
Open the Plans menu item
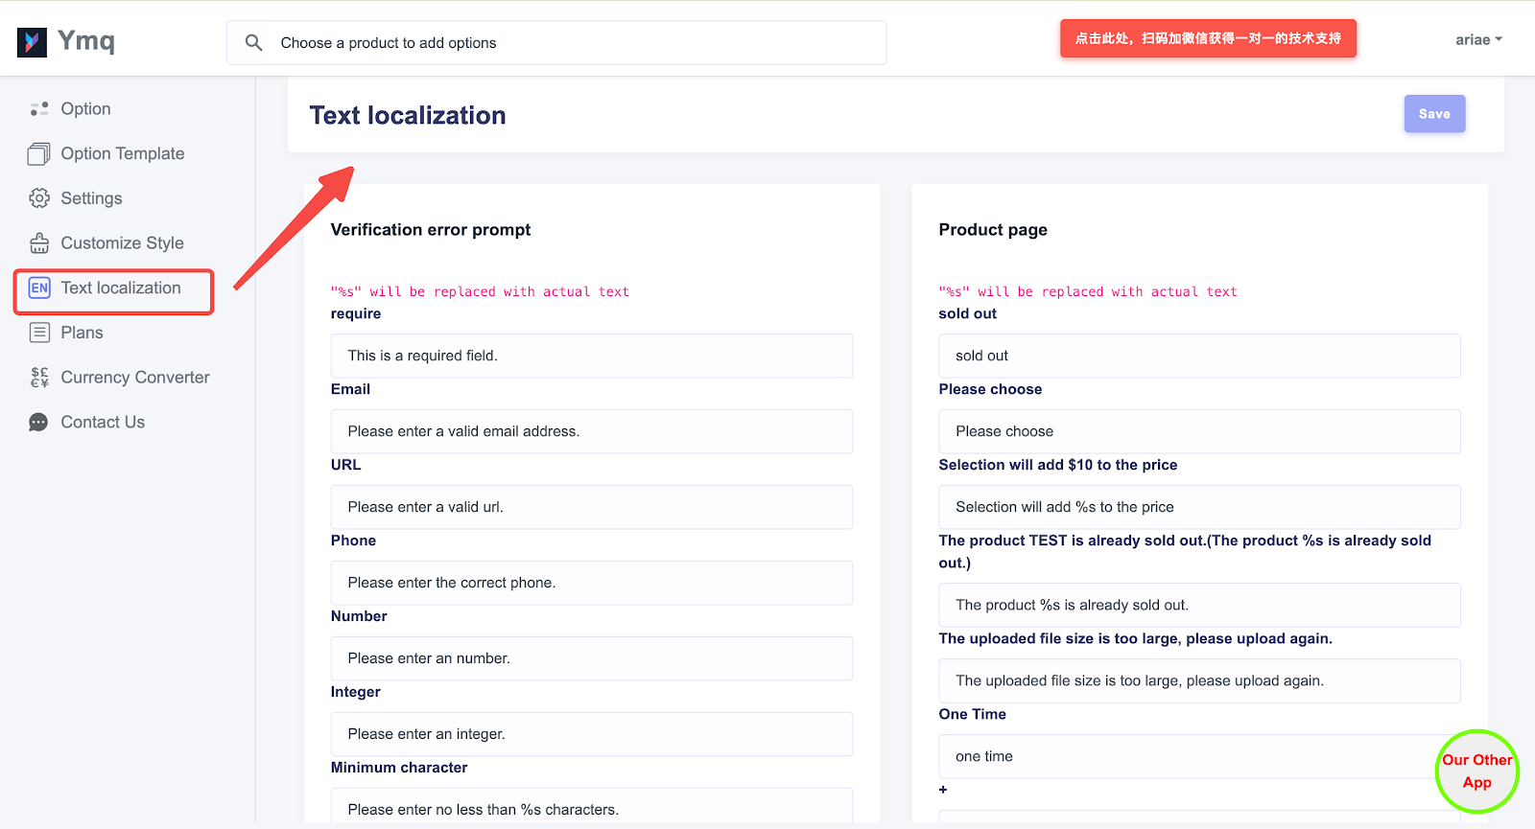tap(82, 333)
